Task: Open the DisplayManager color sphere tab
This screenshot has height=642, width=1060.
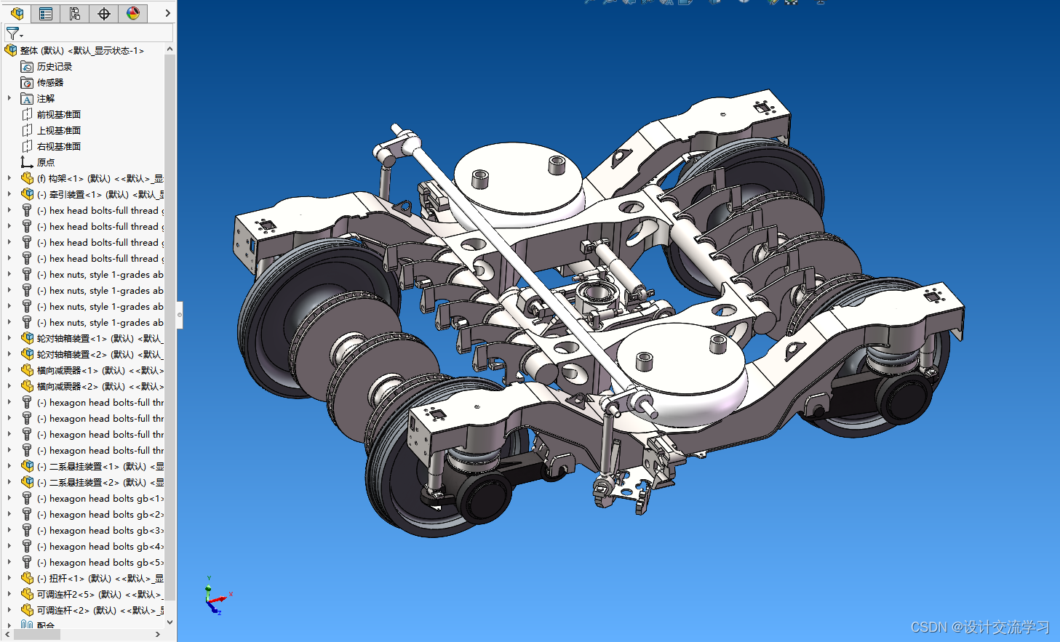Action: point(133,13)
